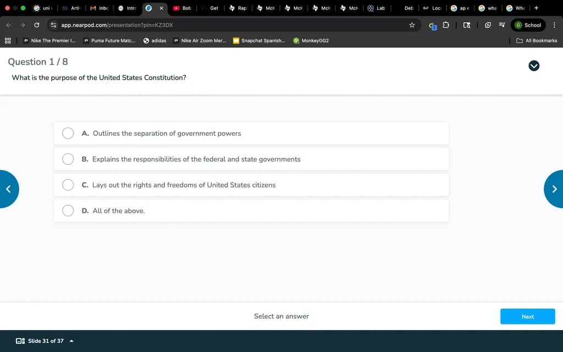The height and width of the screenshot is (352, 563).
Task: Switch to the YouTube Bob tab
Action: tap(183, 8)
